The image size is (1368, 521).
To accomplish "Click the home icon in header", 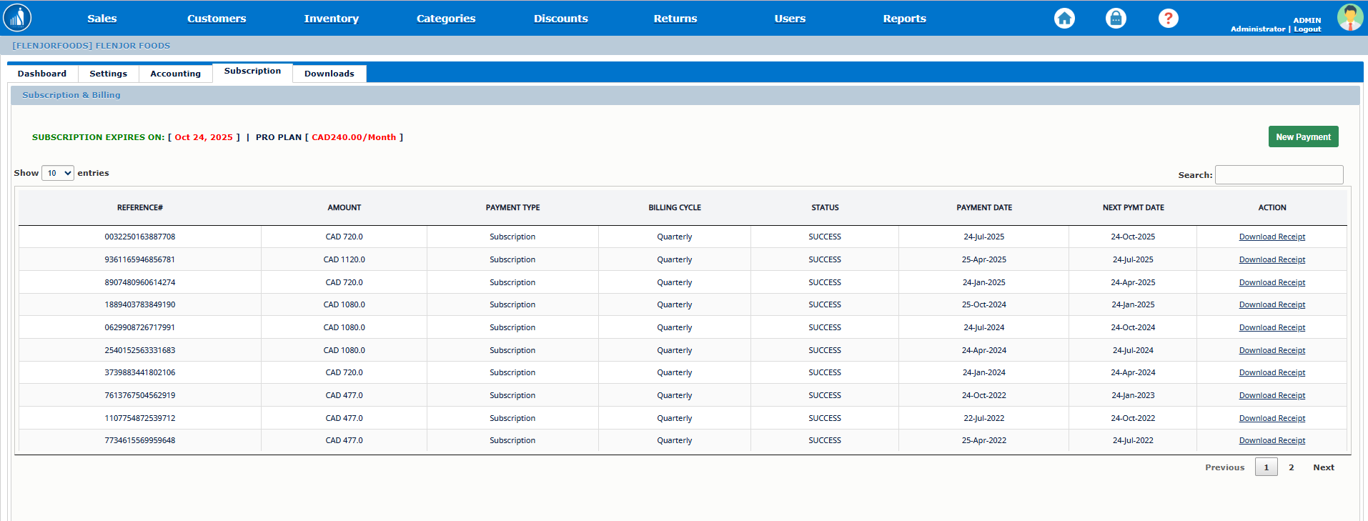I will point(1064,19).
